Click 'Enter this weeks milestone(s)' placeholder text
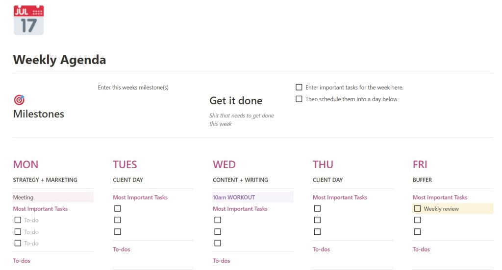 coord(133,87)
